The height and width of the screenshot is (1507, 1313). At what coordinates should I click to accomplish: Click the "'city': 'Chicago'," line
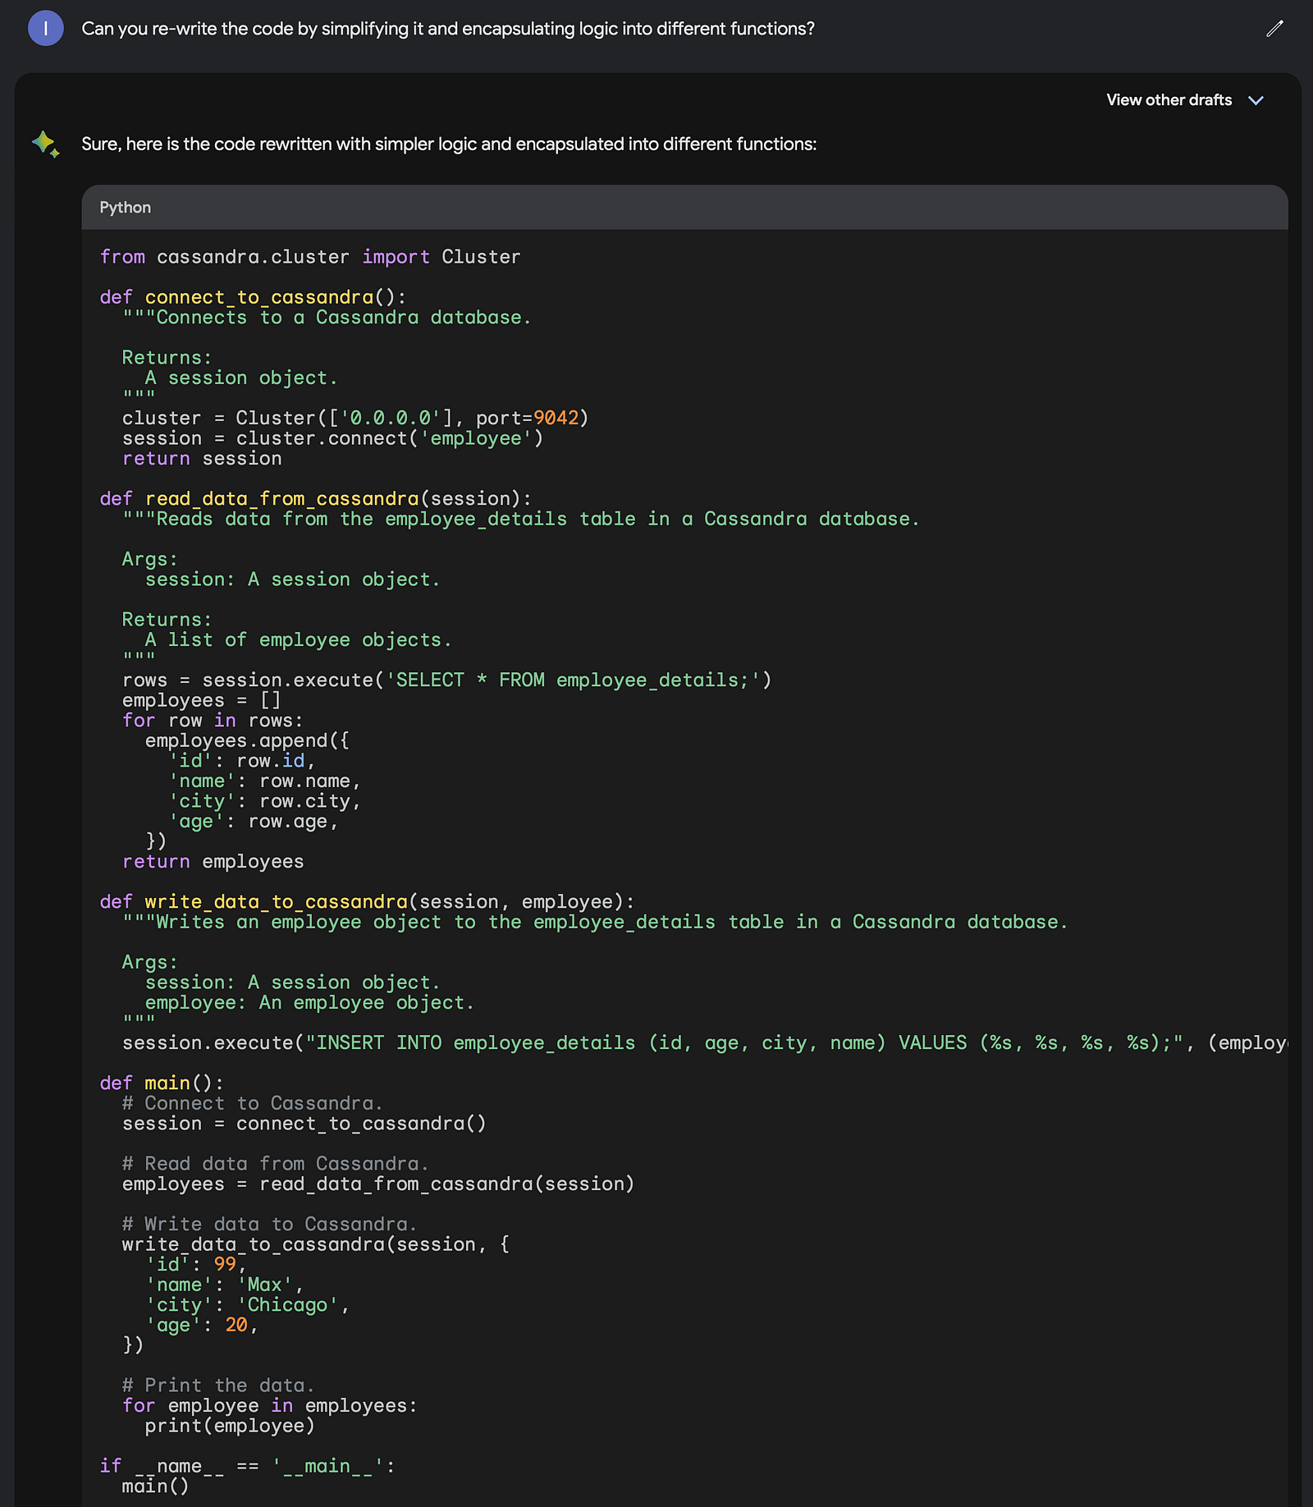click(247, 1304)
